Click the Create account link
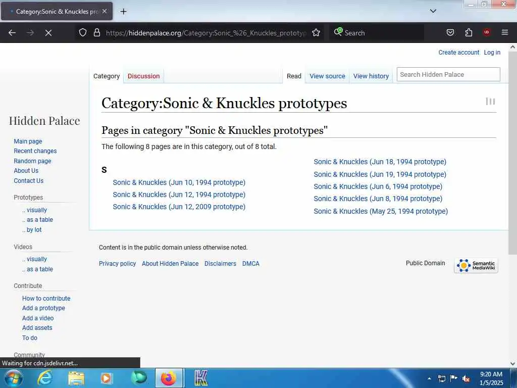The image size is (517, 388). 458,52
